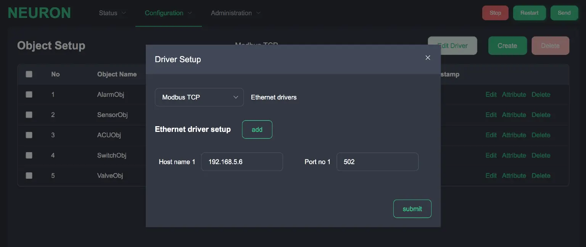Delete the ValveObj row via link
Viewport: 586px width, 247px height.
click(541, 176)
